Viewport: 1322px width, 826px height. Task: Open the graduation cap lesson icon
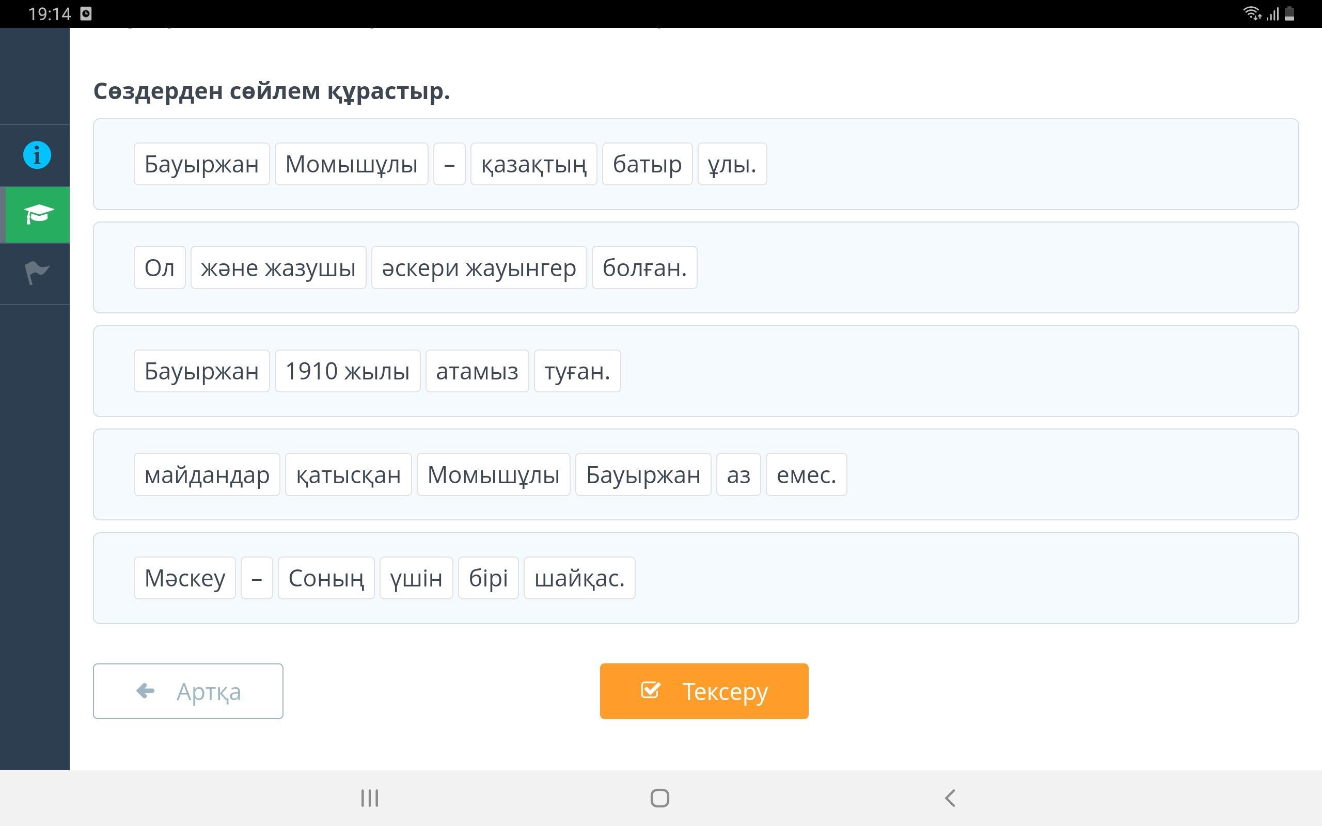pos(38,215)
